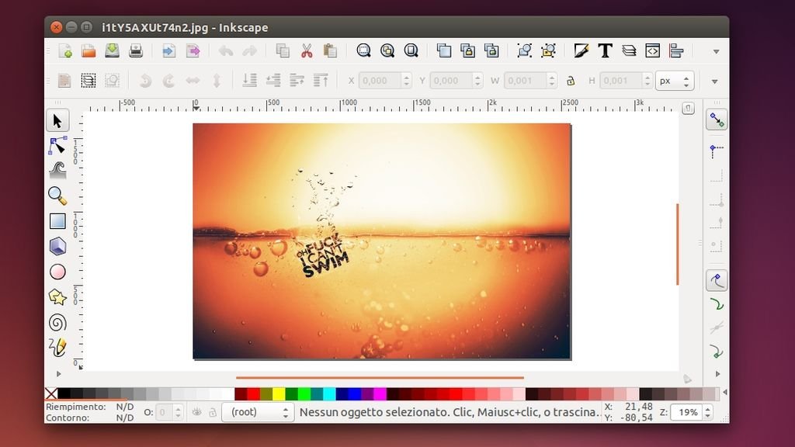Toggle the main snapping button

(x=716, y=120)
